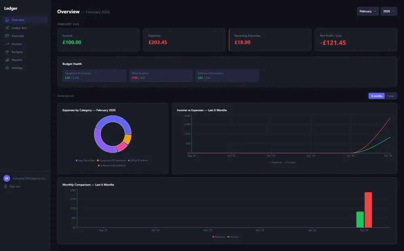404x251 pixels.
Task: Toggle Expenses legend in Monthly Comparison chart
Action: [x=219, y=237]
